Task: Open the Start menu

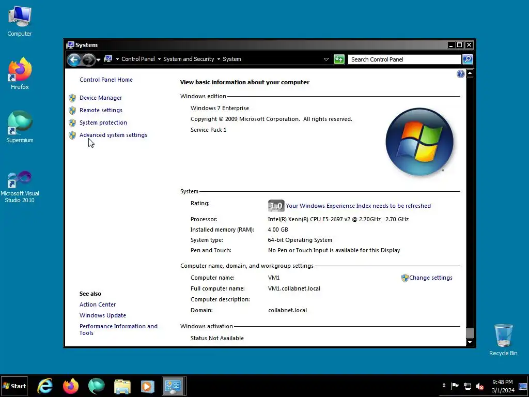Action: click(14, 386)
